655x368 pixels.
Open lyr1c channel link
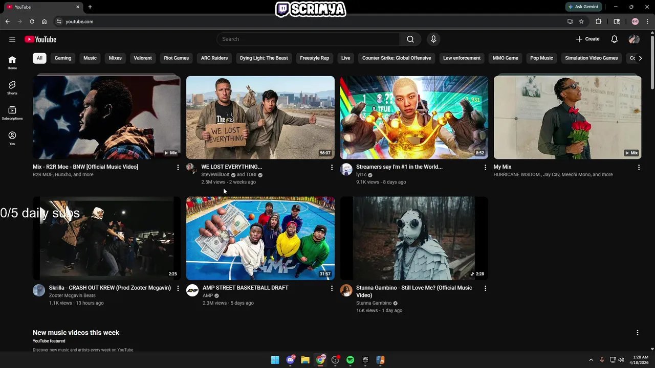tap(361, 175)
